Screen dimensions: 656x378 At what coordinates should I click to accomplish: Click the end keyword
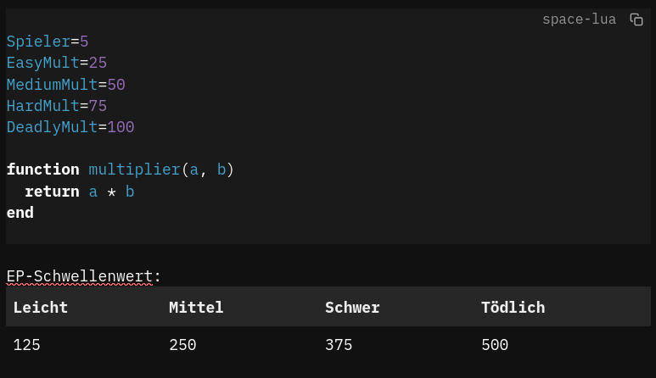pyautogui.click(x=20, y=213)
